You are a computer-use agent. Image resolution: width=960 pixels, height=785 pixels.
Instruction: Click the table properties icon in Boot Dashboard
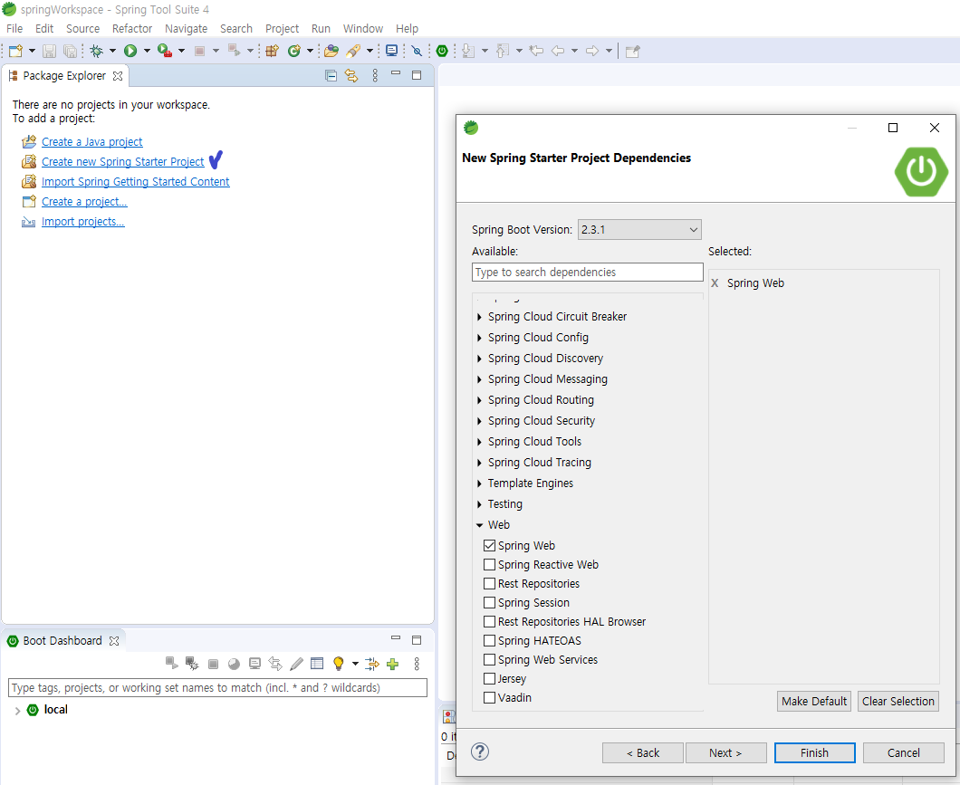tap(317, 664)
